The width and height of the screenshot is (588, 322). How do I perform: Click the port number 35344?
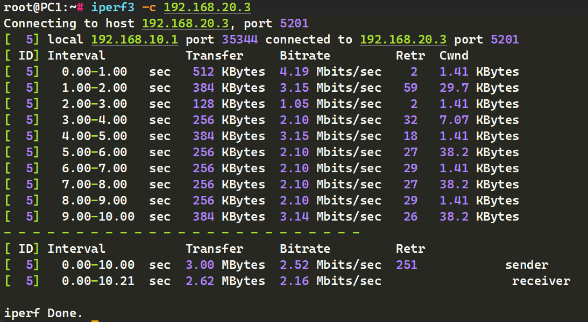pos(240,39)
